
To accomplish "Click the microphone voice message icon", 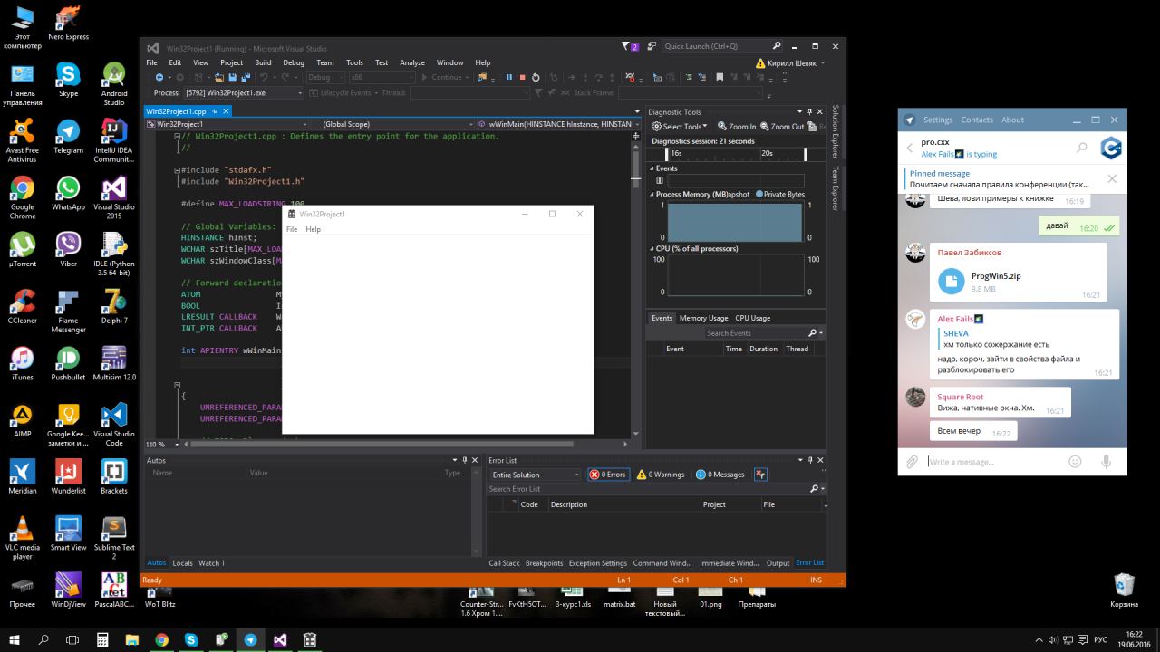I will click(x=1106, y=462).
